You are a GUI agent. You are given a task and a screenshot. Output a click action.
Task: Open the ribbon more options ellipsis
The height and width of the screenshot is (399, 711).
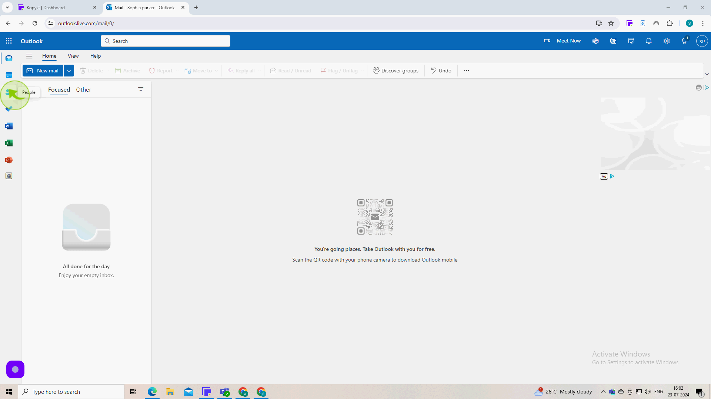tap(467, 71)
